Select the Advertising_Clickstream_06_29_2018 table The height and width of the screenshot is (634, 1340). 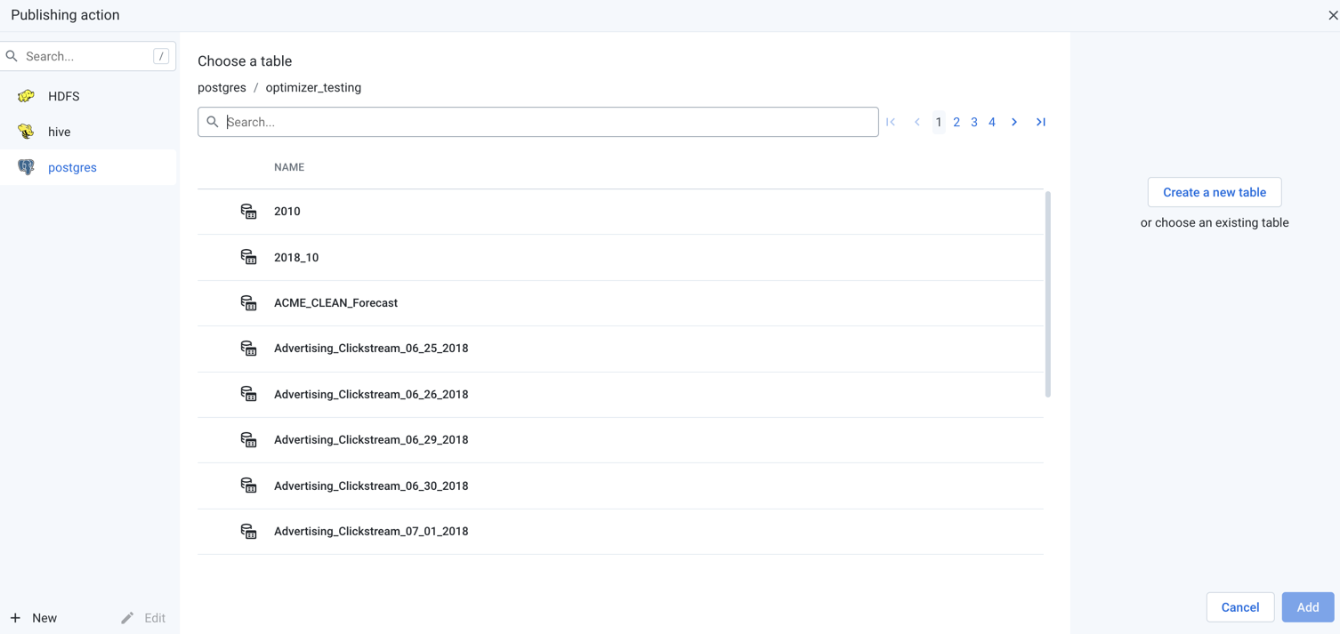click(371, 440)
